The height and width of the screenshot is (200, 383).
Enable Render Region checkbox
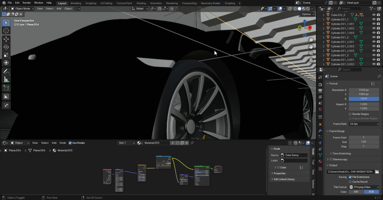pyautogui.click(x=350, y=114)
